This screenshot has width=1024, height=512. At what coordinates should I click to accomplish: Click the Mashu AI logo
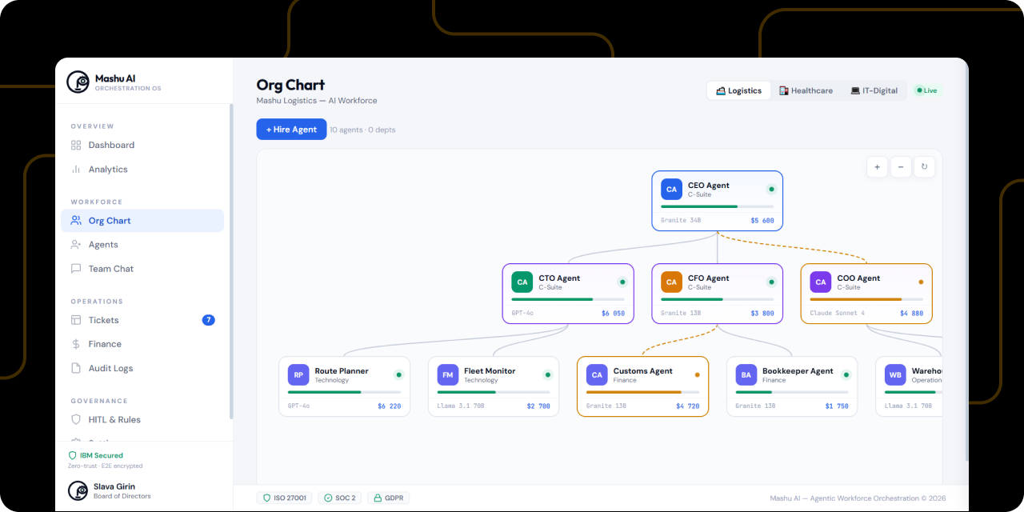coord(78,82)
